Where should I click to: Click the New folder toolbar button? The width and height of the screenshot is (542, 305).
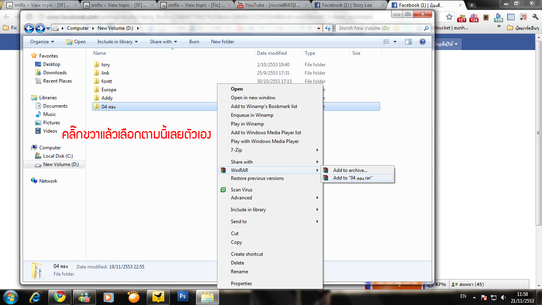point(223,42)
